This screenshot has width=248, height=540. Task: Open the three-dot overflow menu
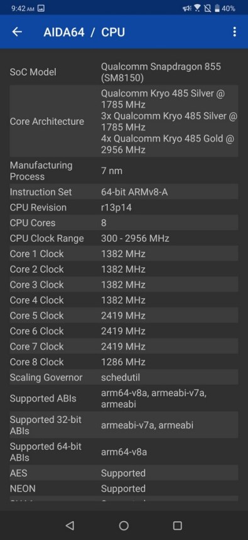point(234,32)
